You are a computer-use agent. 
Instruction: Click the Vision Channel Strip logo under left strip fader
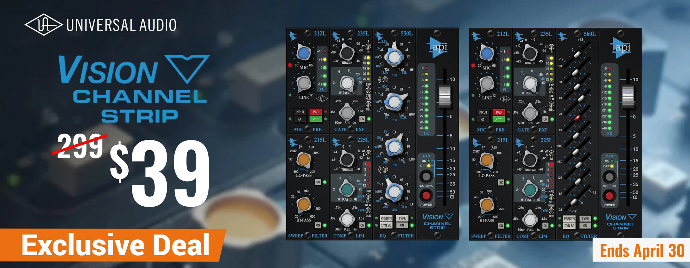437,221
